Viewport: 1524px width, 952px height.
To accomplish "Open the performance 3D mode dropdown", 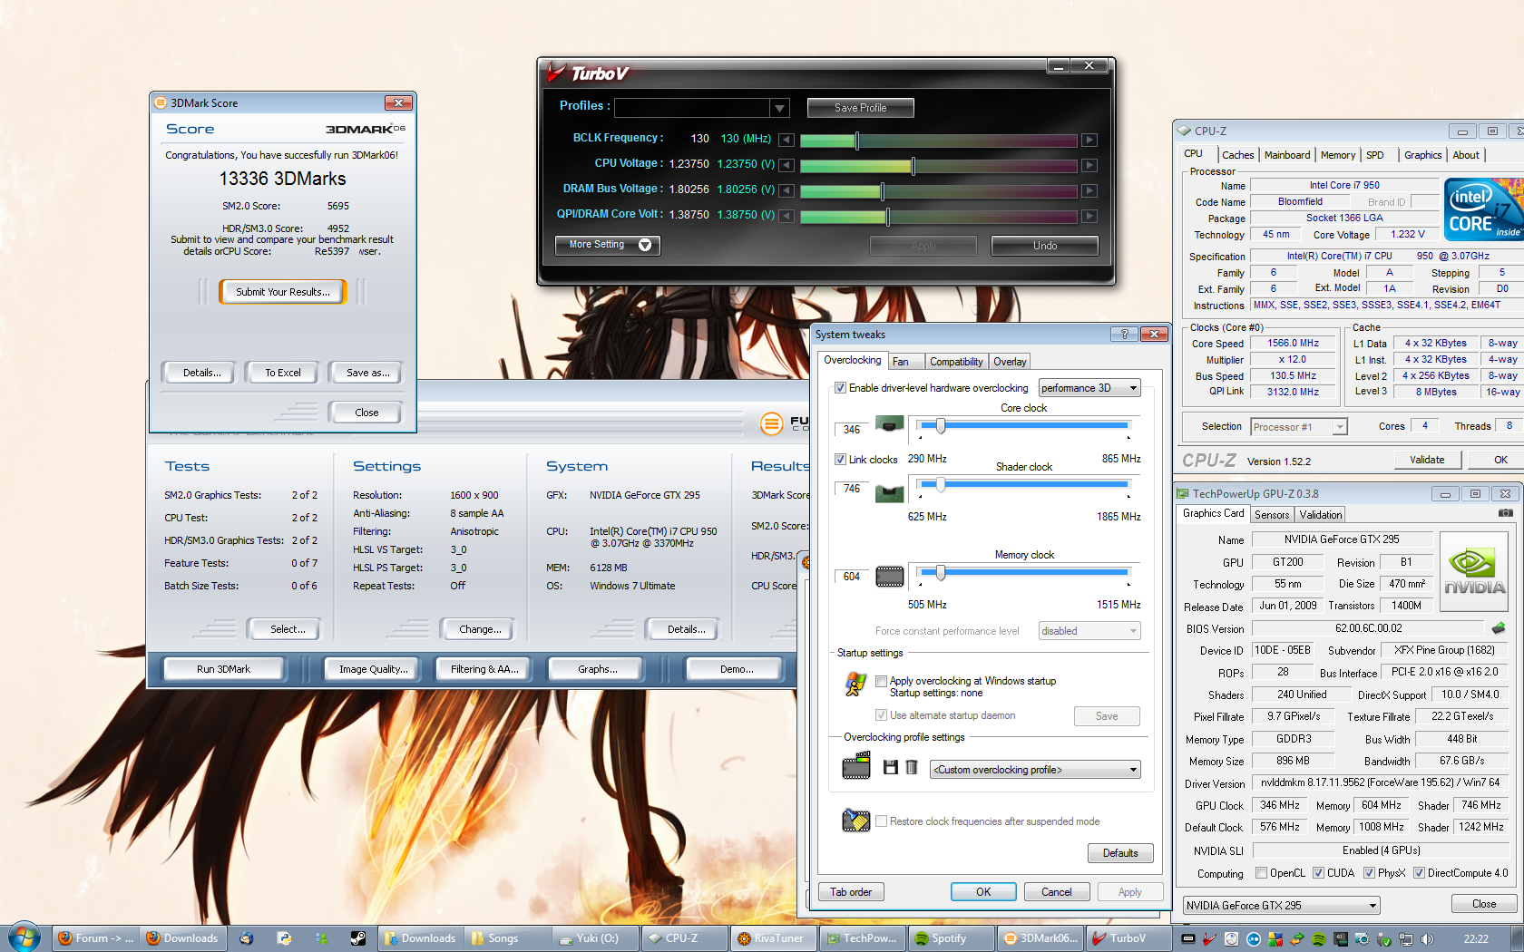I will pyautogui.click(x=1089, y=388).
